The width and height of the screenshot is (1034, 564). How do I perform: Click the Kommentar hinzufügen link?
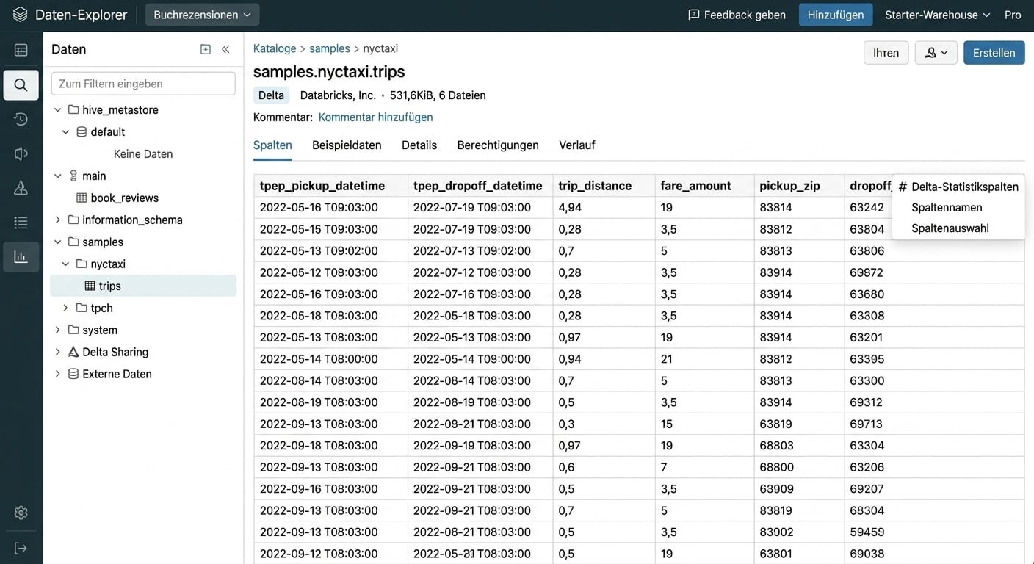(x=376, y=117)
